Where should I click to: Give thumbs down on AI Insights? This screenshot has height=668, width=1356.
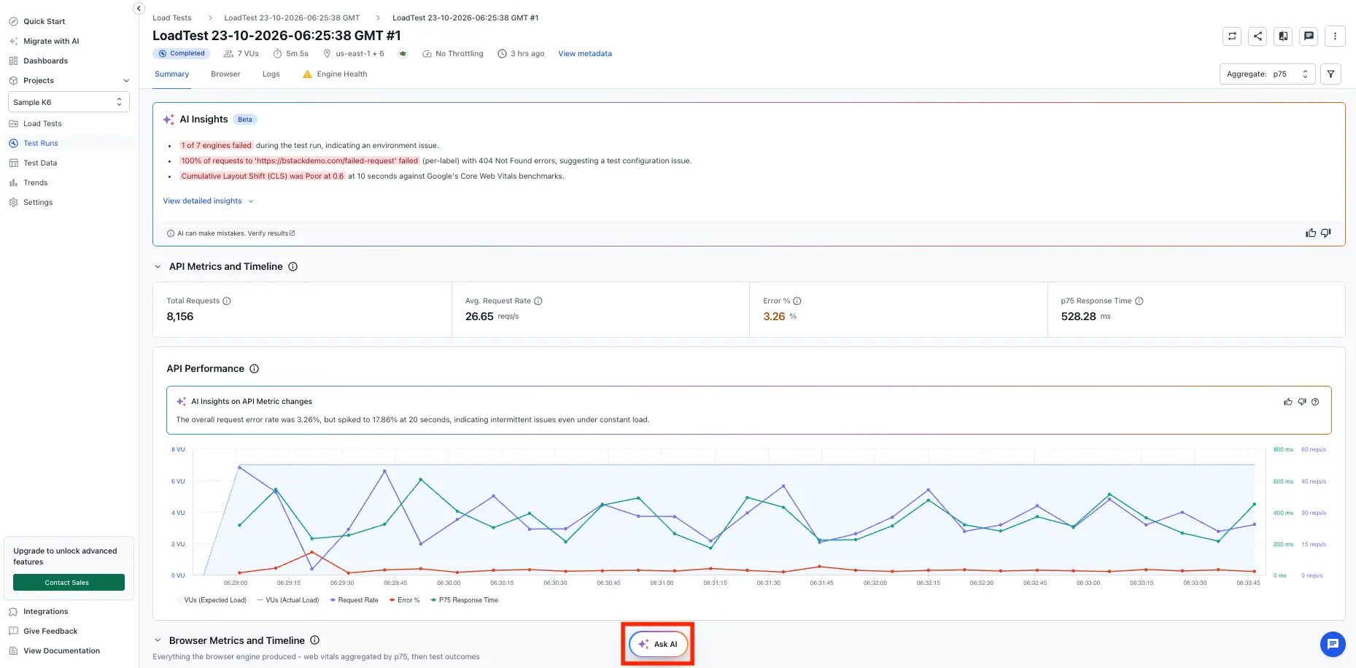[1325, 233]
